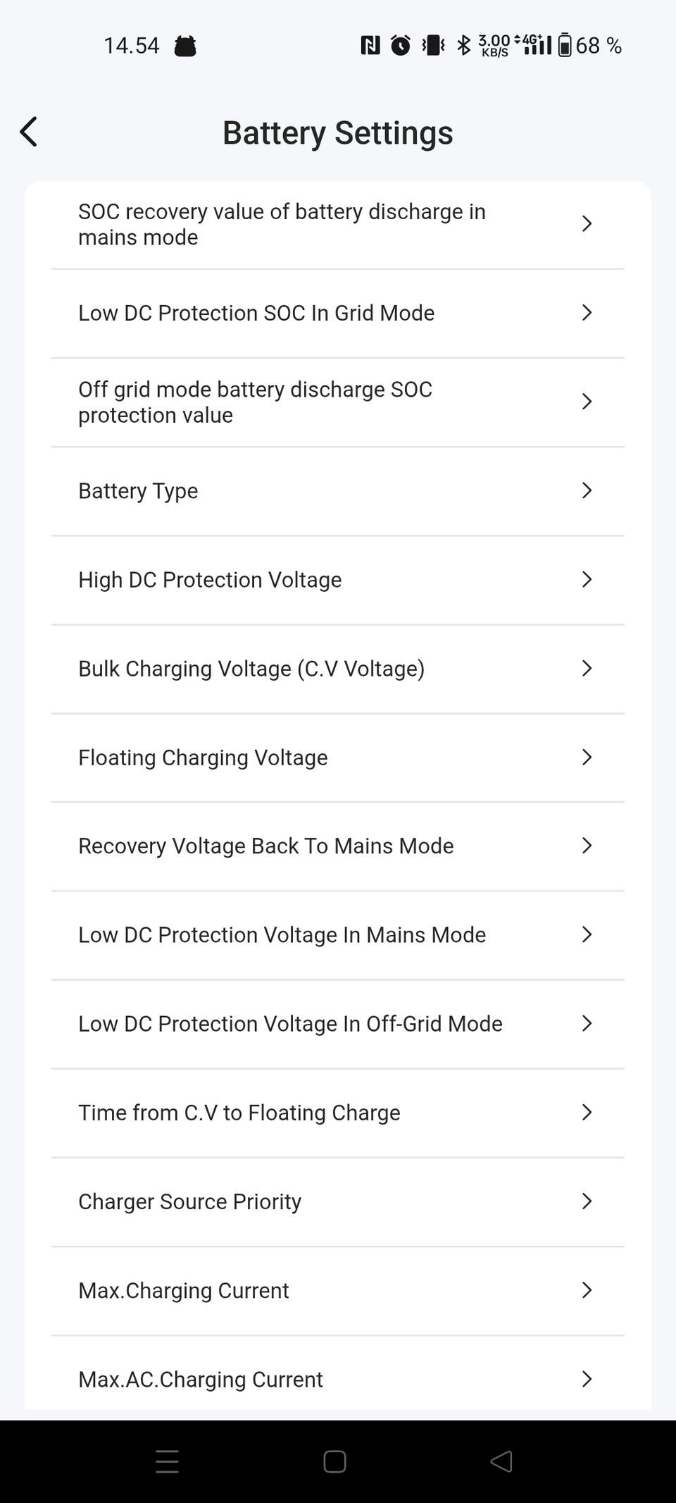The width and height of the screenshot is (676, 1503).
Task: Expand chevron next to Charger Source Priority
Action: (587, 1201)
